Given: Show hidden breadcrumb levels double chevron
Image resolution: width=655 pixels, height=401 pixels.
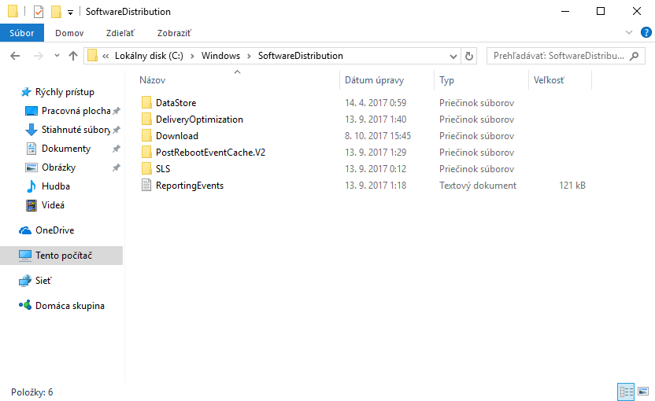Looking at the screenshot, I should point(105,57).
